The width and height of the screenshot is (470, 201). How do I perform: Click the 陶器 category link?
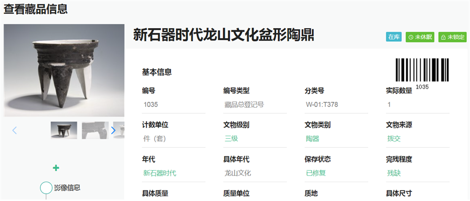pyautogui.click(x=313, y=139)
